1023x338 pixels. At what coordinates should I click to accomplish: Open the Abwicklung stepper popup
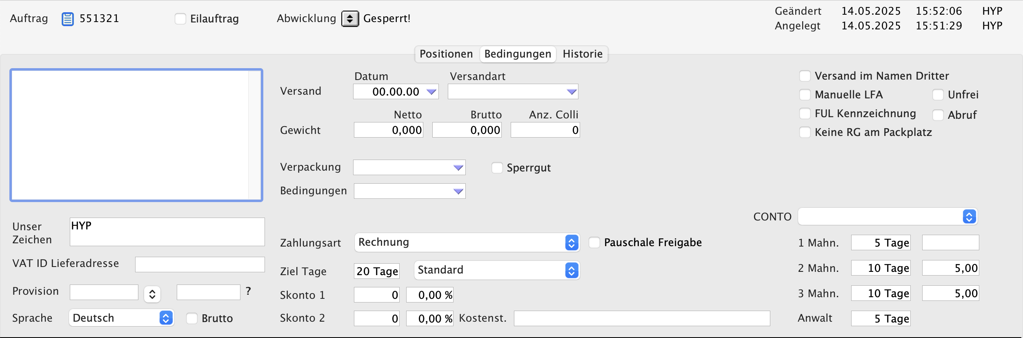(350, 19)
